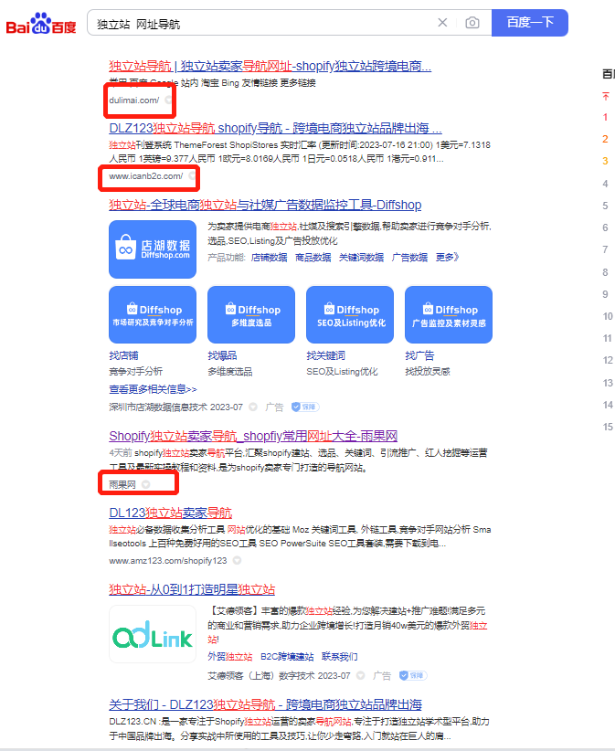Open 独立站导航 dulimai result title

pyautogui.click(x=270, y=66)
